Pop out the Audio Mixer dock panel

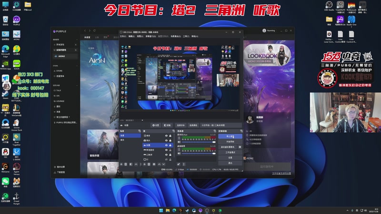[215, 131]
